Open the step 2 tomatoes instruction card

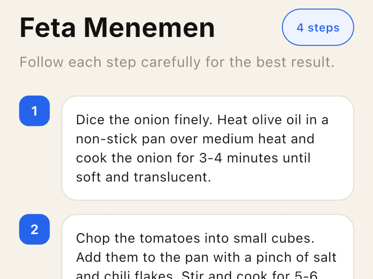(x=208, y=247)
